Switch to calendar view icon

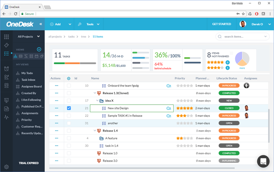(36, 56)
